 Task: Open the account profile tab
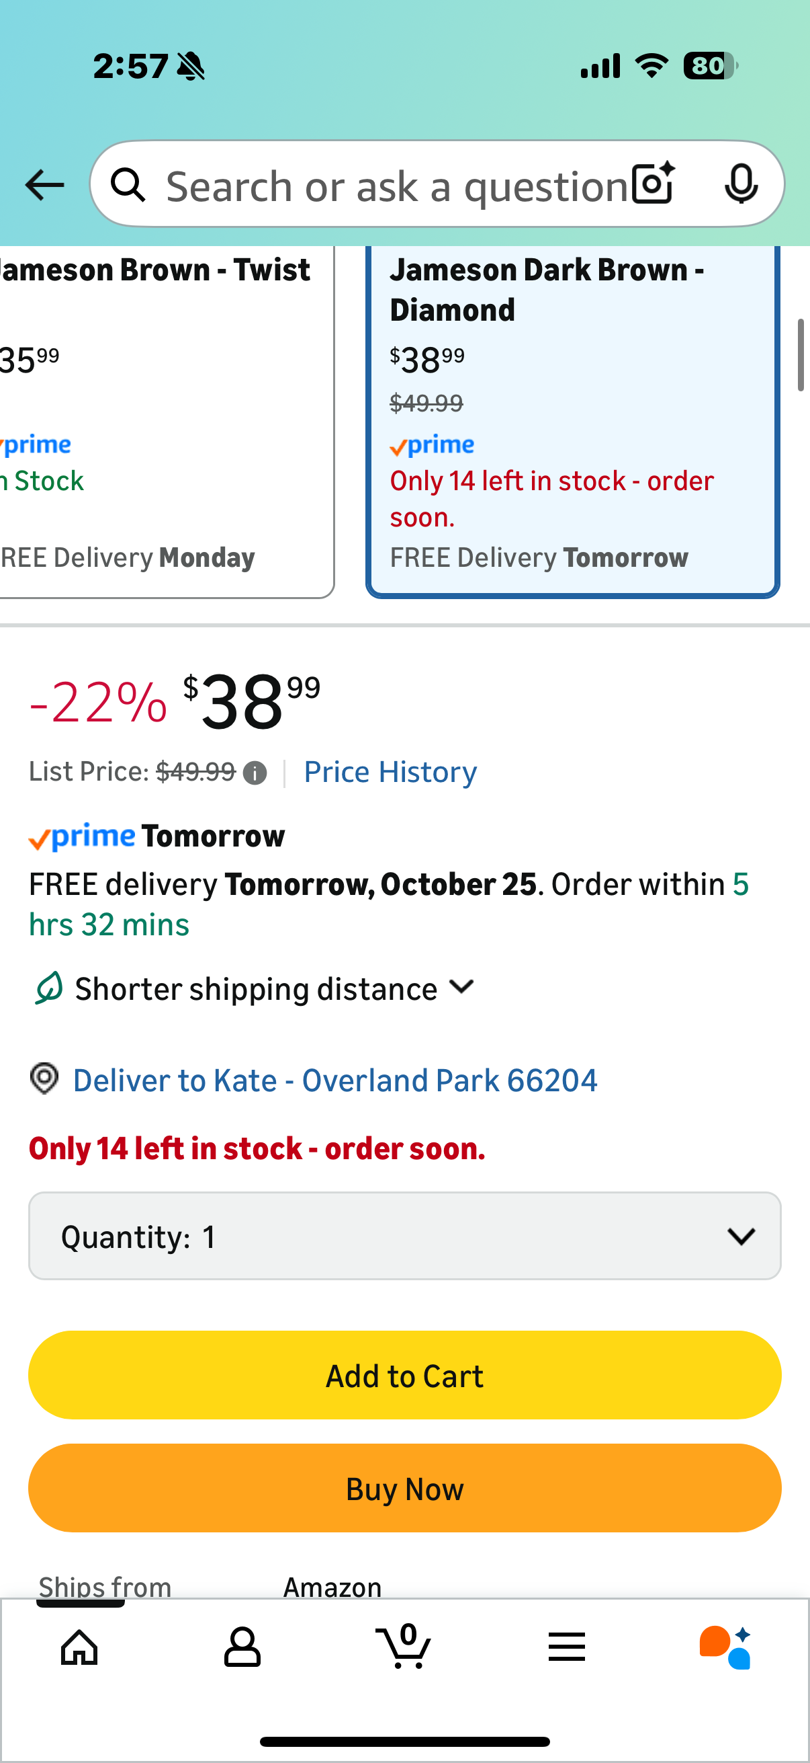tap(242, 1647)
